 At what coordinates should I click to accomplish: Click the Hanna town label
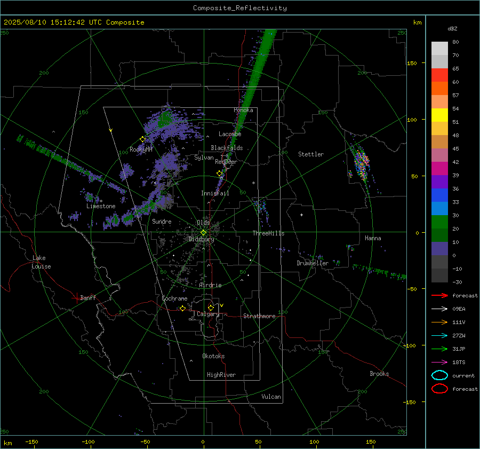point(373,238)
